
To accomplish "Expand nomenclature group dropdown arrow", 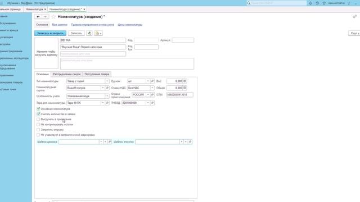I will tap(103, 88).
